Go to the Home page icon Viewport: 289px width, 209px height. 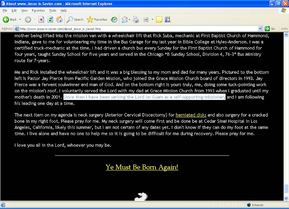(59, 20)
